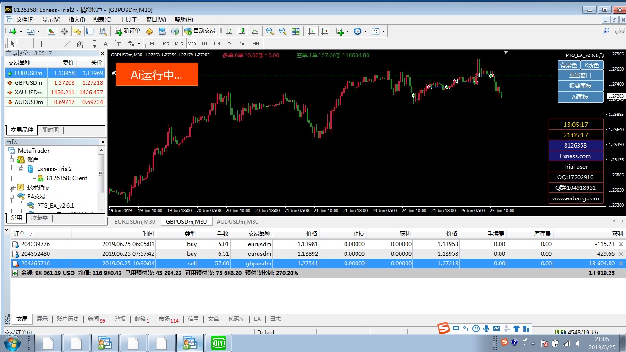Open the green iQIYI taskbar icon
626x352 pixels.
pyautogui.click(x=219, y=343)
